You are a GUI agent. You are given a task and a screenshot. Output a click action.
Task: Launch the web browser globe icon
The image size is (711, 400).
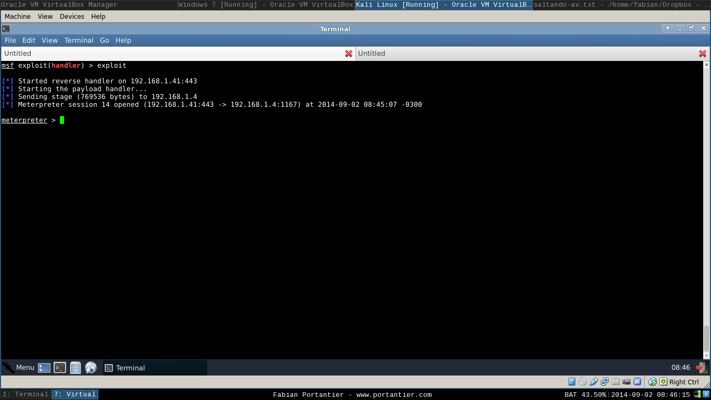click(91, 368)
